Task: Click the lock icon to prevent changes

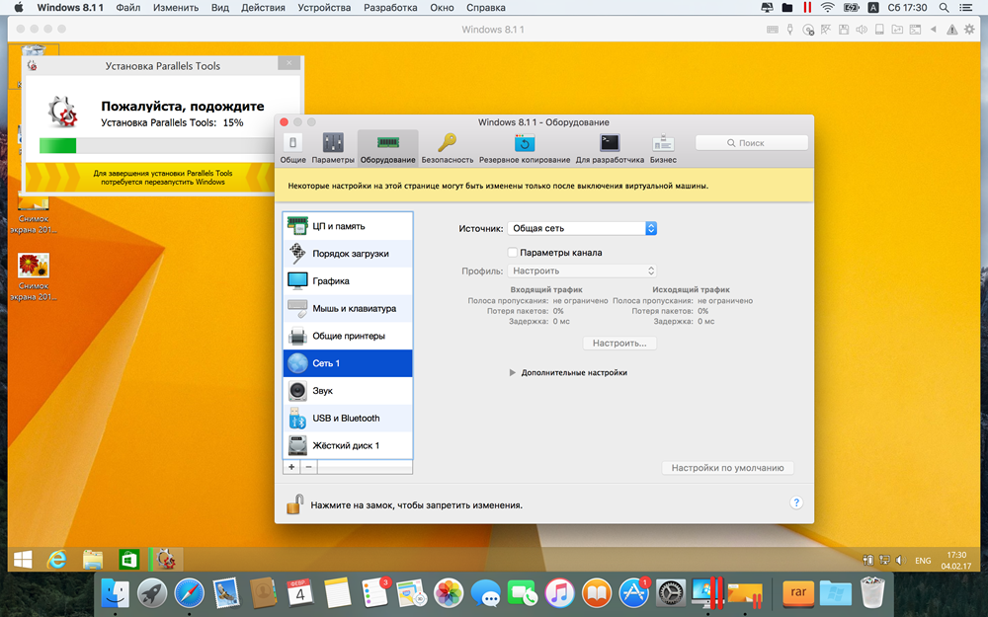Action: pyautogui.click(x=294, y=503)
